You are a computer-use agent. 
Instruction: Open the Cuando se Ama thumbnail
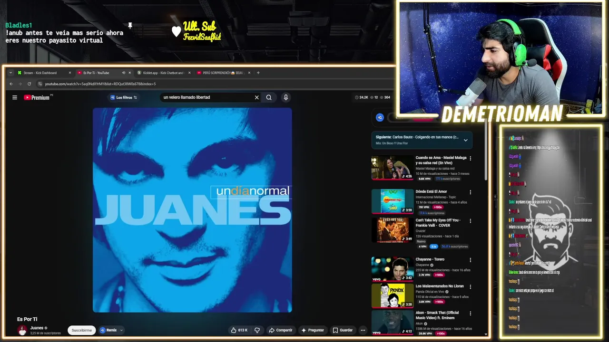pos(393,167)
